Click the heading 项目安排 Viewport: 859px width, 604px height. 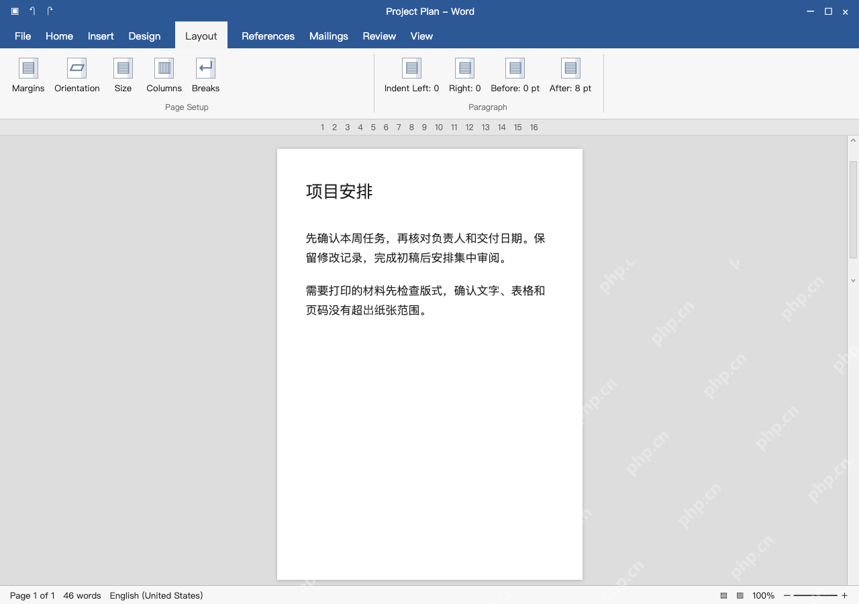point(339,192)
